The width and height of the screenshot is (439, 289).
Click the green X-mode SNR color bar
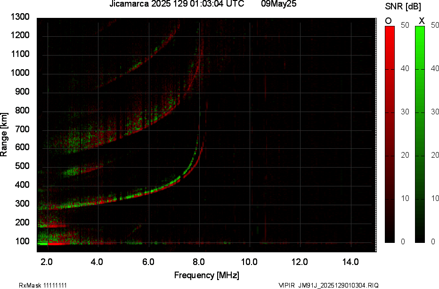420,134
